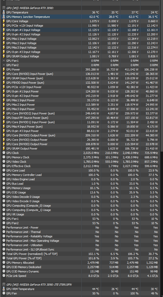Click the fan icon of GPU Fan2 RPM row
This screenshot has height=297, width=163.
point(4,65)
